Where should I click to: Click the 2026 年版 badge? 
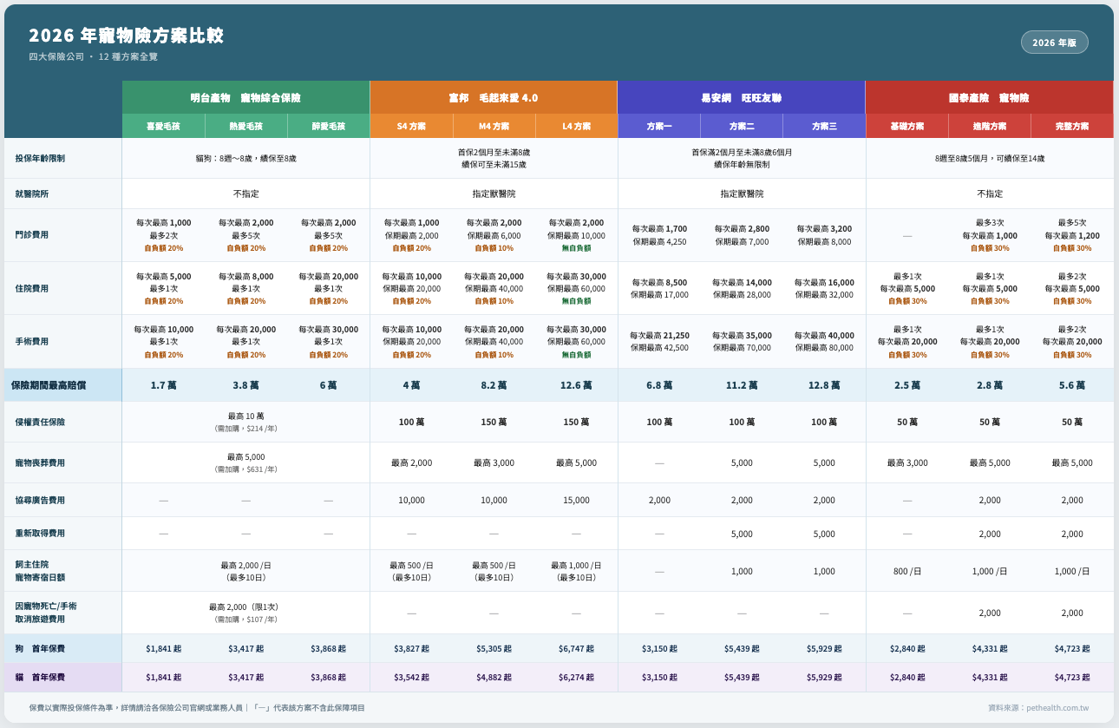pos(1054,43)
